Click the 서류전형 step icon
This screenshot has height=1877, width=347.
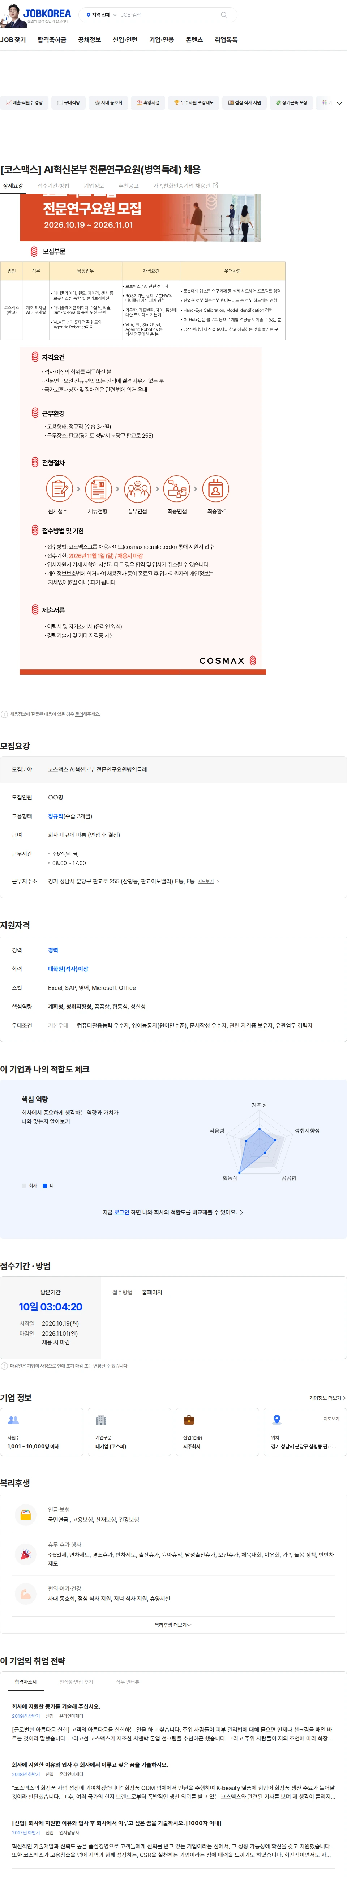98,490
